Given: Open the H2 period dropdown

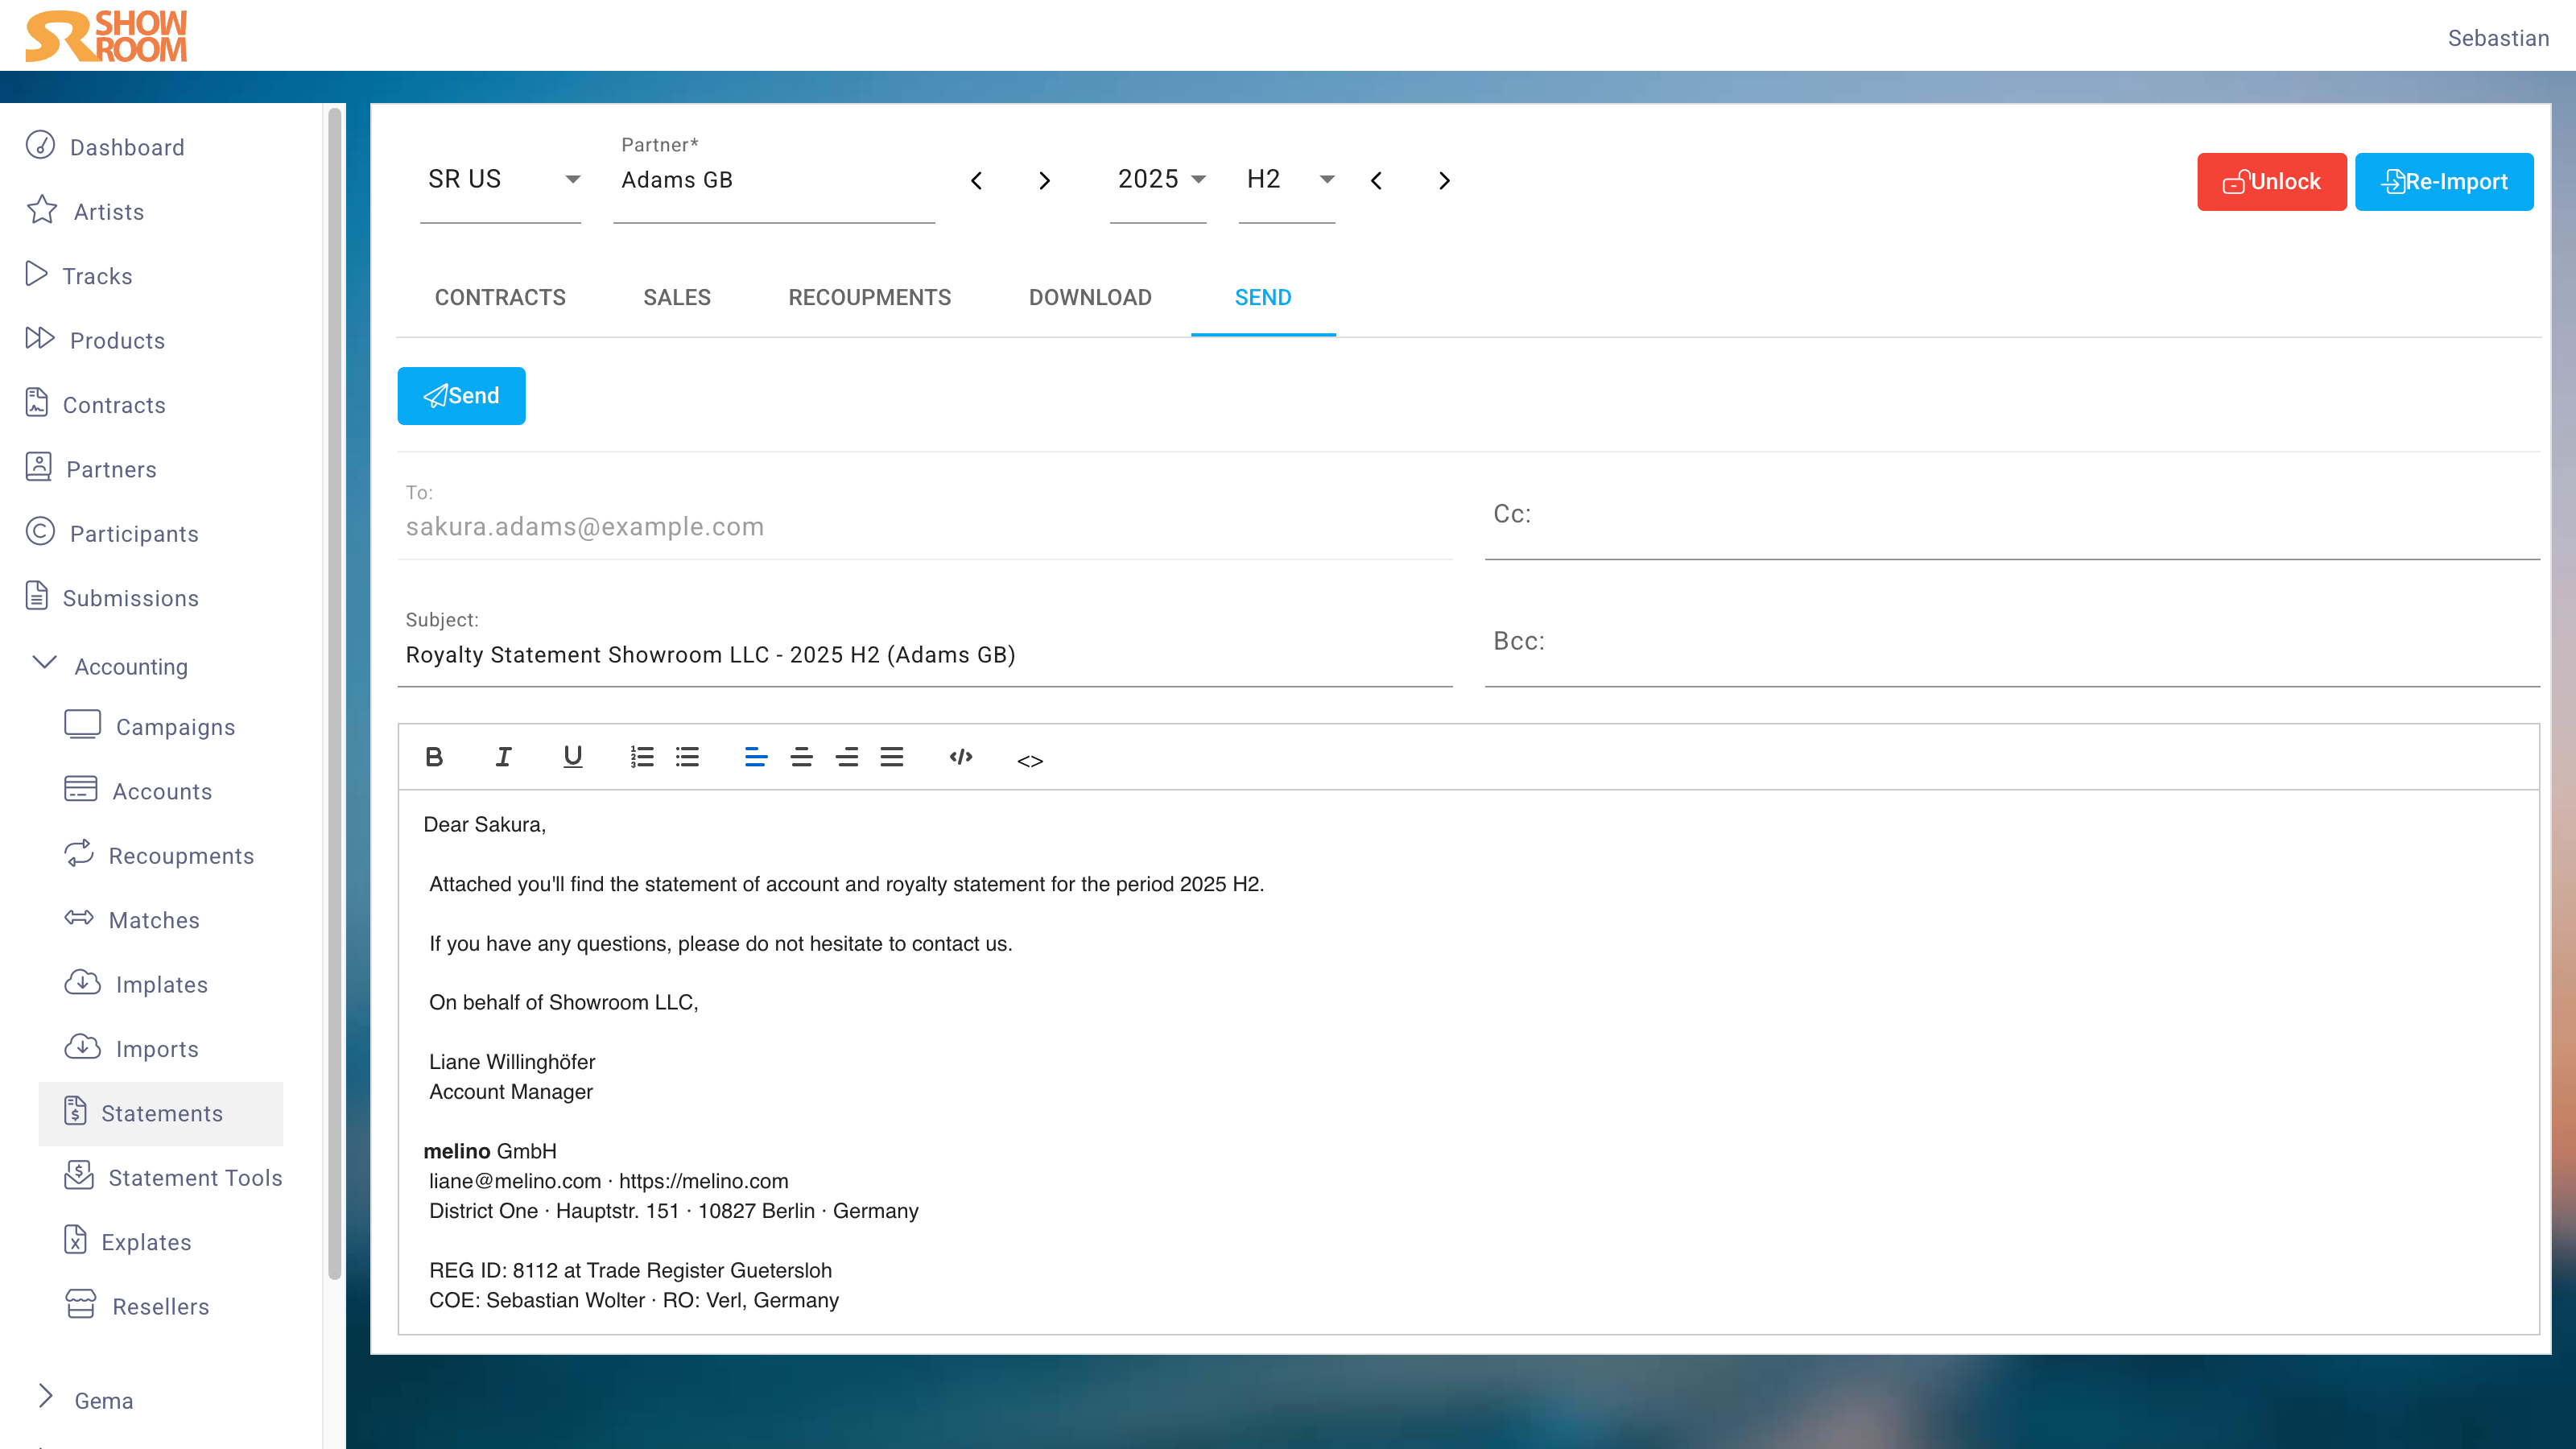Looking at the screenshot, I should click(x=1288, y=180).
